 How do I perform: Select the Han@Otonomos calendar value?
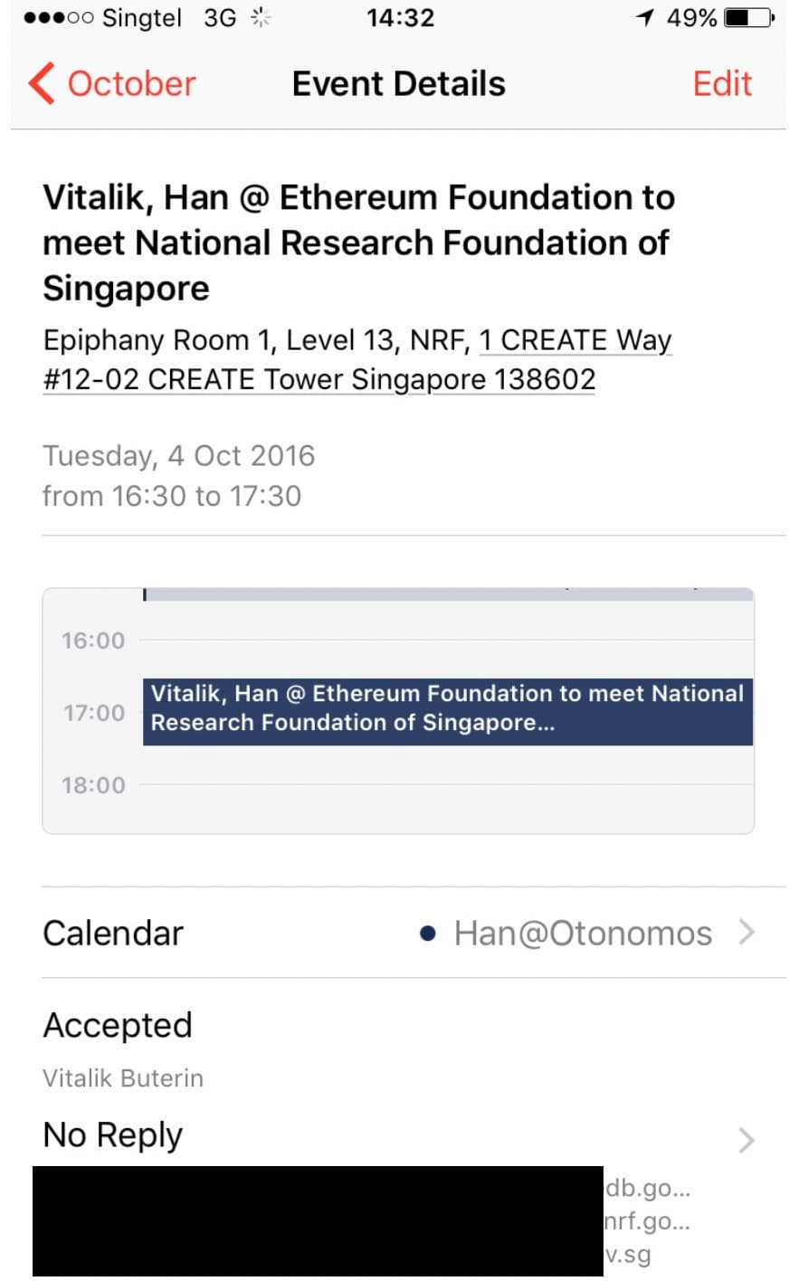(583, 934)
